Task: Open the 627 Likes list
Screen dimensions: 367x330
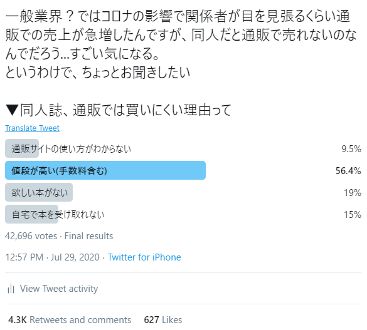Action: tap(163, 320)
